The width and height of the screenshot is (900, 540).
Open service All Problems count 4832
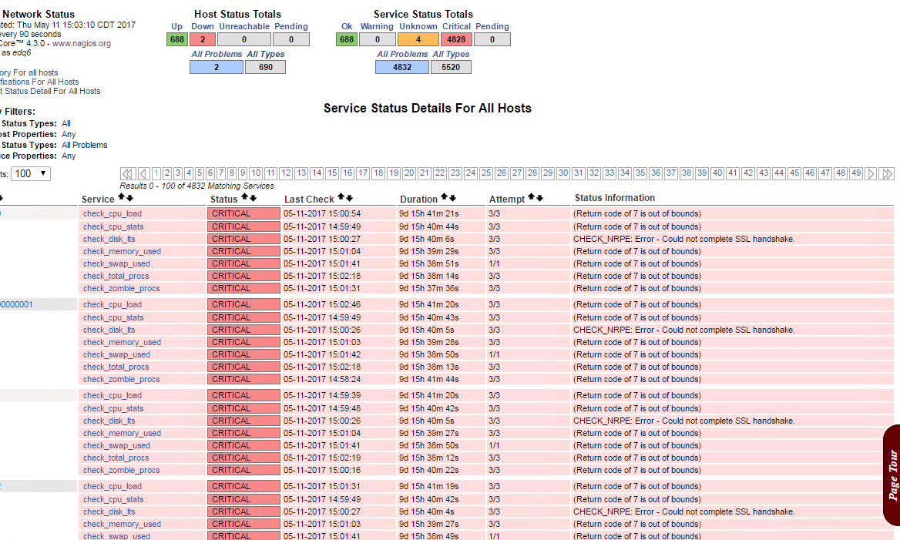point(401,67)
